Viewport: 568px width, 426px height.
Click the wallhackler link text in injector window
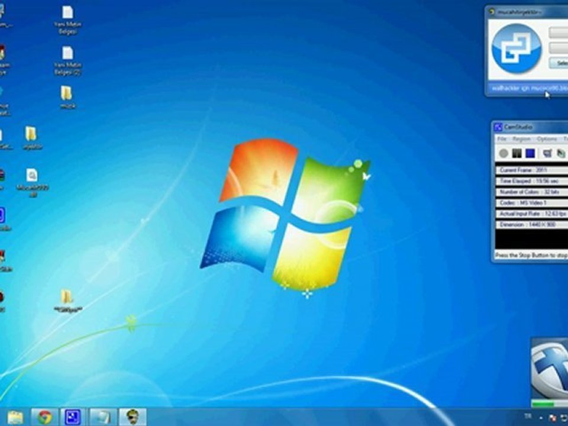530,88
